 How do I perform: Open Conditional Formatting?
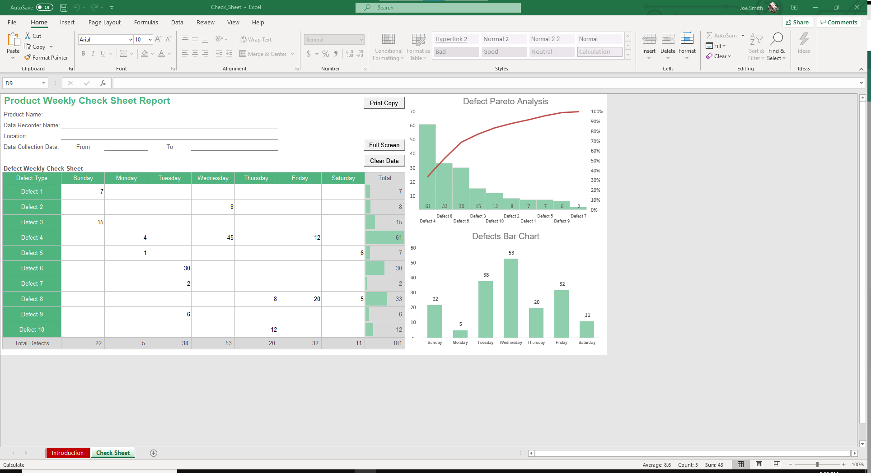tap(388, 46)
